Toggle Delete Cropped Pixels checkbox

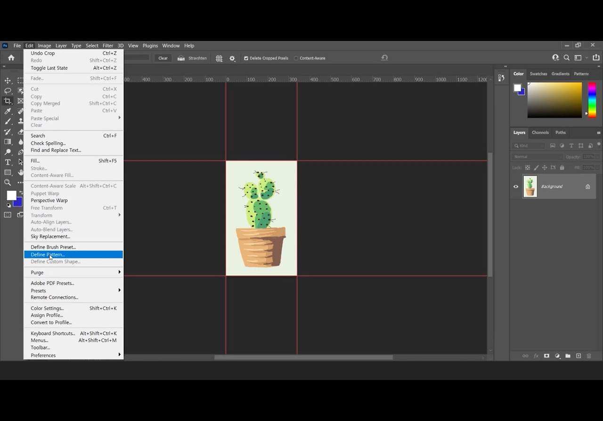246,58
